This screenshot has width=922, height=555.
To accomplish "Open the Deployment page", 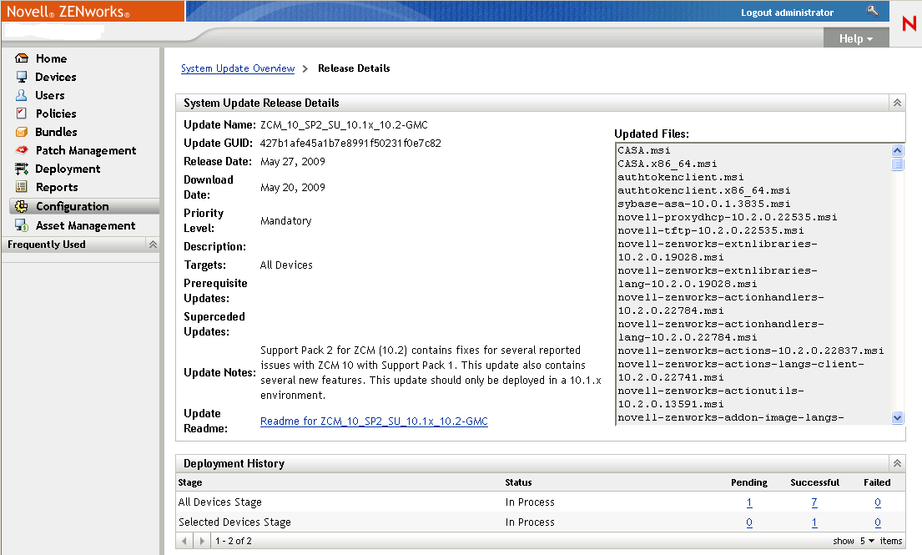I will 68,169.
